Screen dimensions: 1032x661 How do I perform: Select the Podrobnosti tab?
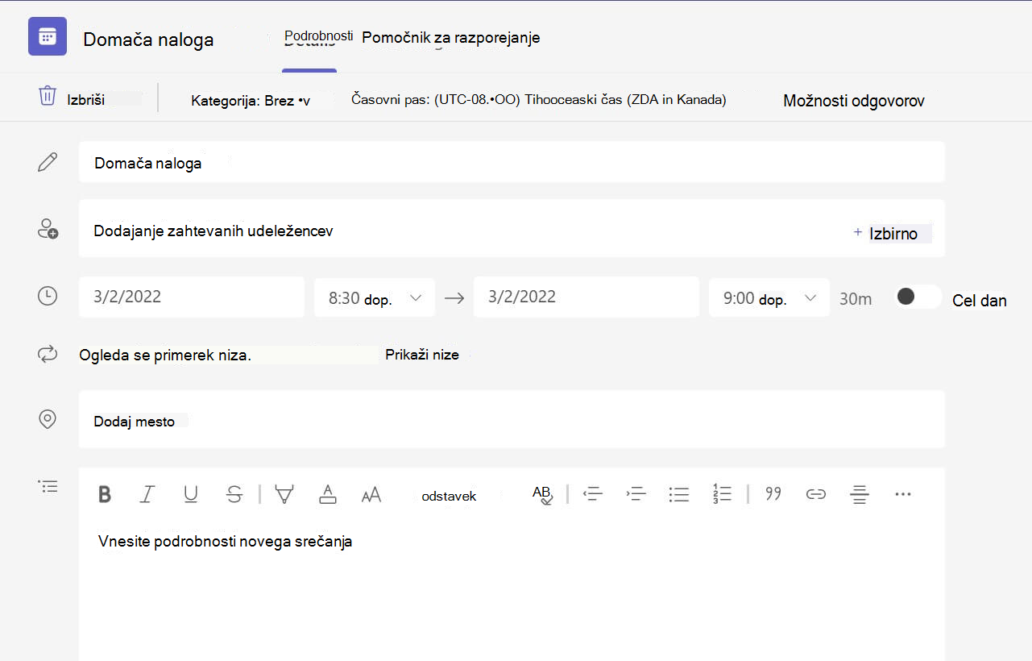coord(319,36)
